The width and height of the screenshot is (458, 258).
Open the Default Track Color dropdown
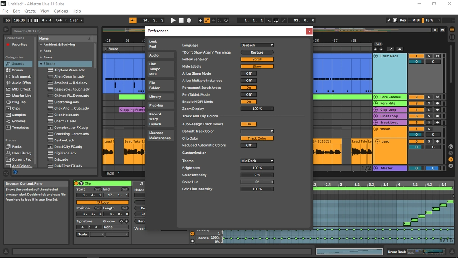pos(257,131)
